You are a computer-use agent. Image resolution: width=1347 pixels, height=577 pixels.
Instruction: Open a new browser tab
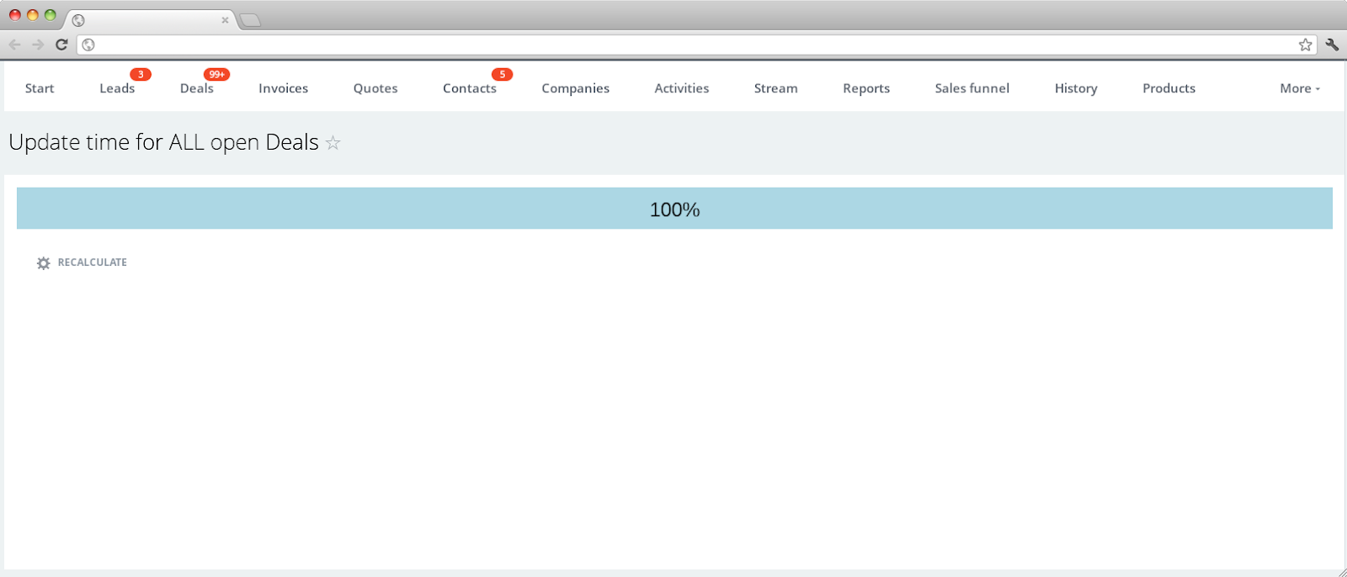tap(250, 20)
